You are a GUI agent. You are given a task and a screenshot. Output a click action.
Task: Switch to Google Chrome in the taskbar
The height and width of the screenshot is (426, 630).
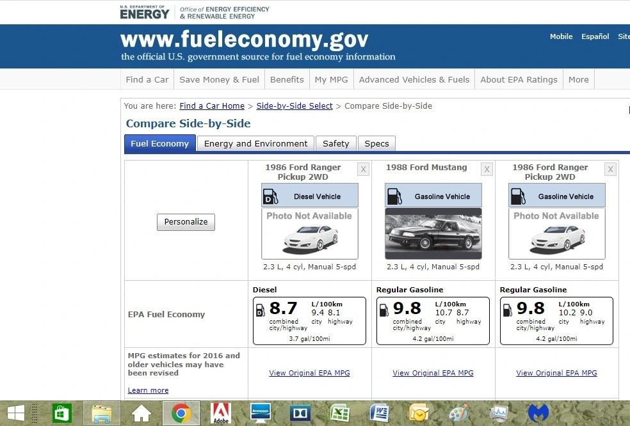(181, 413)
